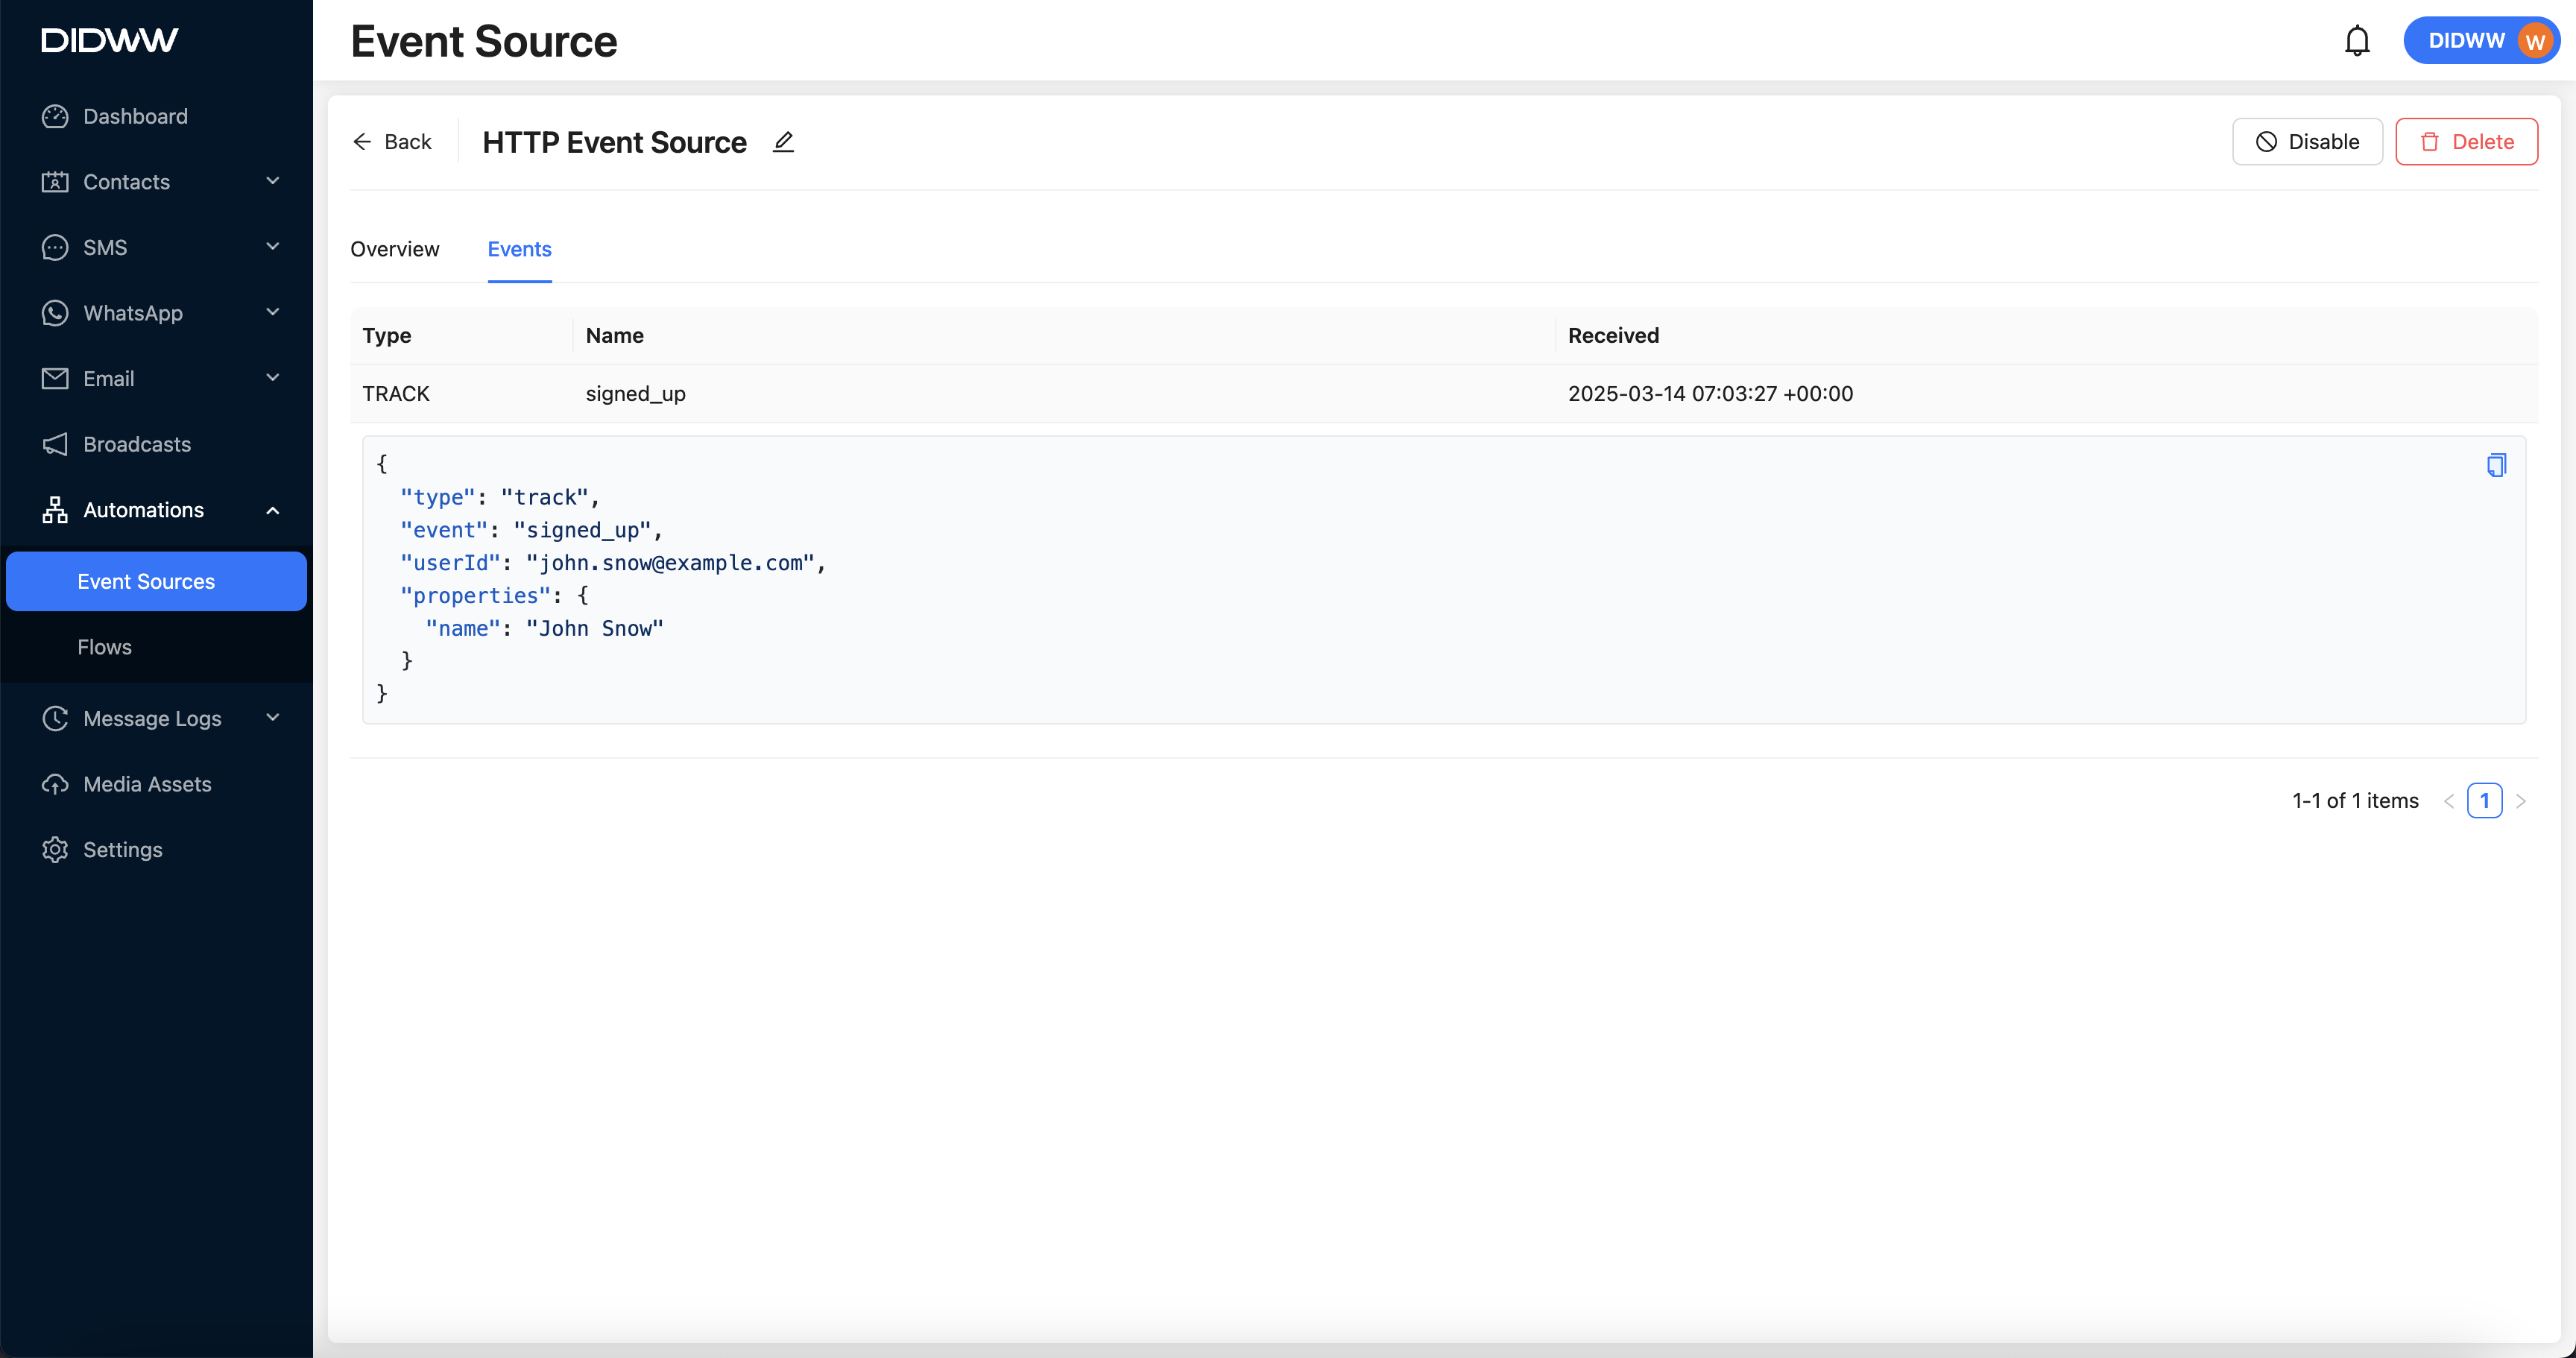This screenshot has height=1358, width=2576.
Task: Expand the Contacts submenu
Action: [x=272, y=181]
